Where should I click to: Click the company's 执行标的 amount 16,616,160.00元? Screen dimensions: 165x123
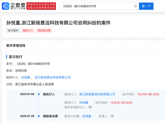pos(148,94)
